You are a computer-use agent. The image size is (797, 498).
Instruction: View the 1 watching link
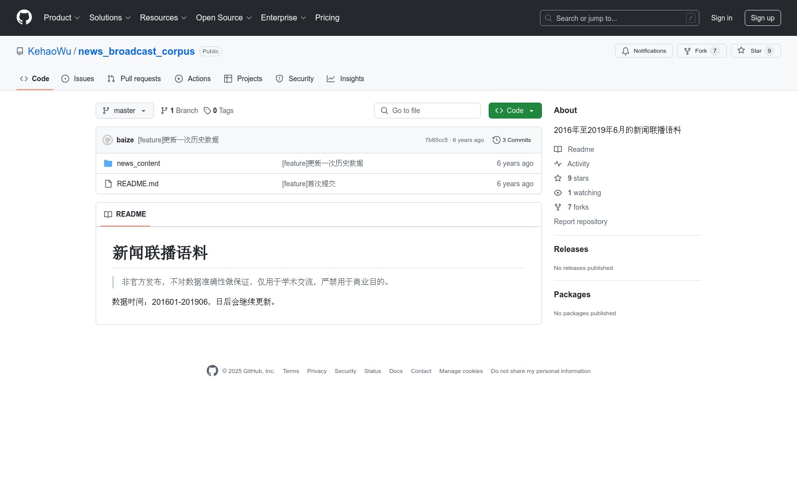pos(577,193)
